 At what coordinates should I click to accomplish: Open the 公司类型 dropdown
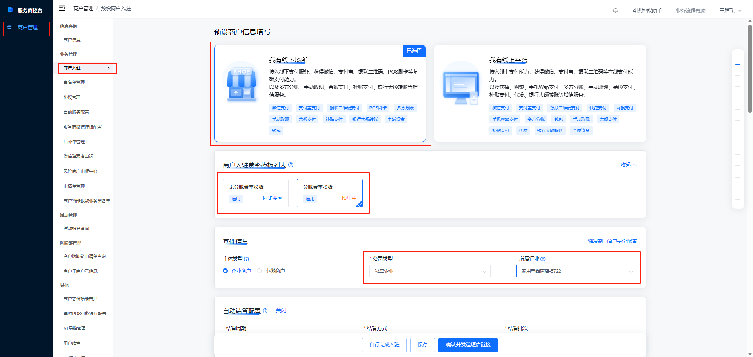pos(430,271)
